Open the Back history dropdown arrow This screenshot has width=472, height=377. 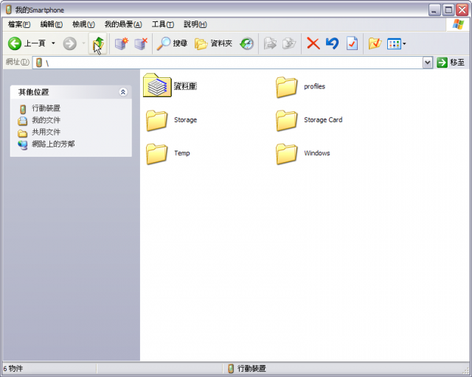[x=53, y=43]
